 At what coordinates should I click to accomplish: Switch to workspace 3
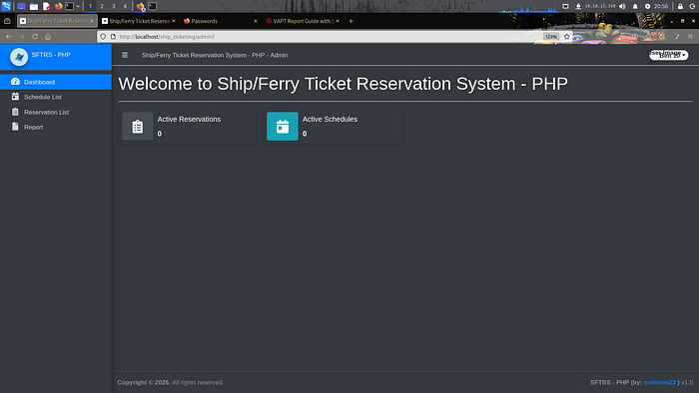coord(113,6)
